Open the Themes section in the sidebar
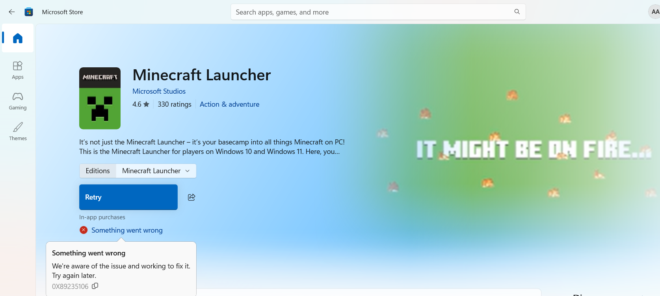This screenshot has width=660, height=296. point(18,132)
